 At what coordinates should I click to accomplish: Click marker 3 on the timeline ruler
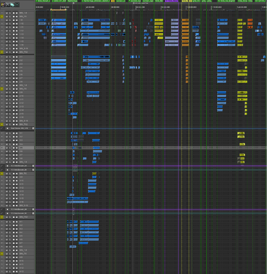73,3
